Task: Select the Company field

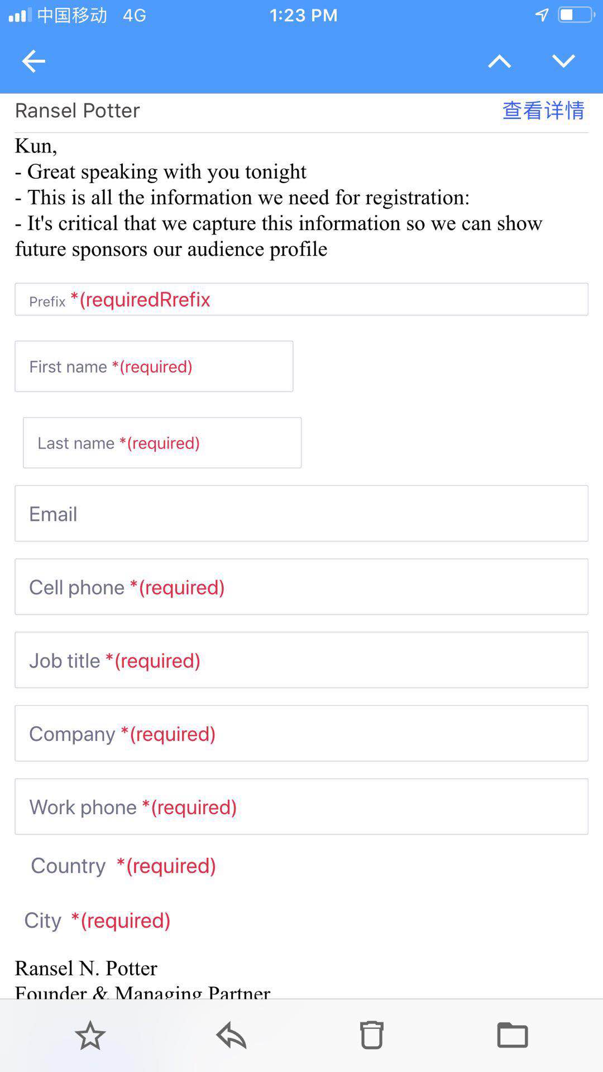Action: tap(301, 733)
